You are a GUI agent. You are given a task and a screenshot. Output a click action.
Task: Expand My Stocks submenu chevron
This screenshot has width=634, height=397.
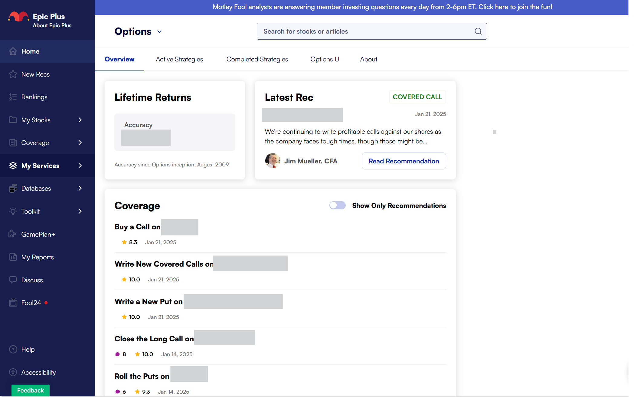[x=80, y=120]
